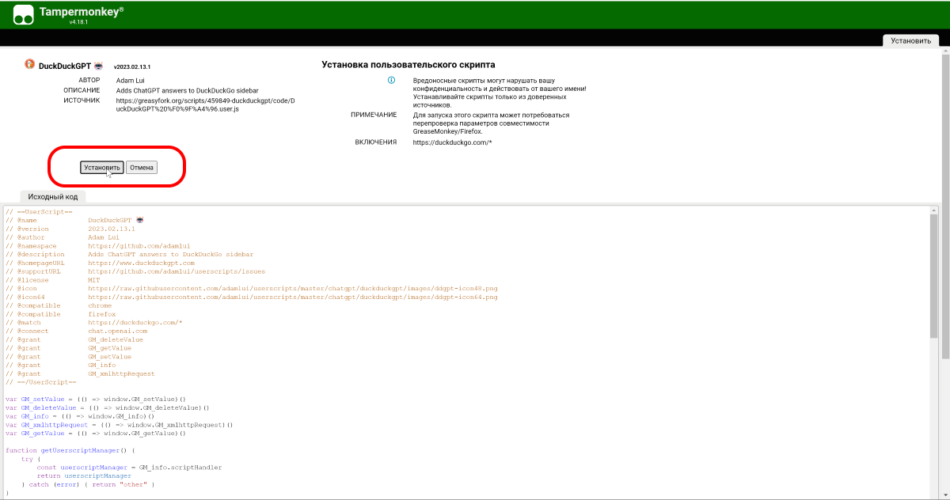The height and width of the screenshot is (500, 950).
Task: Click the DuckDuckGPT script title
Action: pyautogui.click(x=66, y=66)
